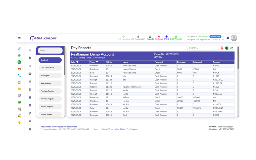Screen dimensions: 256x160
Task: Open the hamburger menu
Action: pyautogui.click(x=19, y=38)
